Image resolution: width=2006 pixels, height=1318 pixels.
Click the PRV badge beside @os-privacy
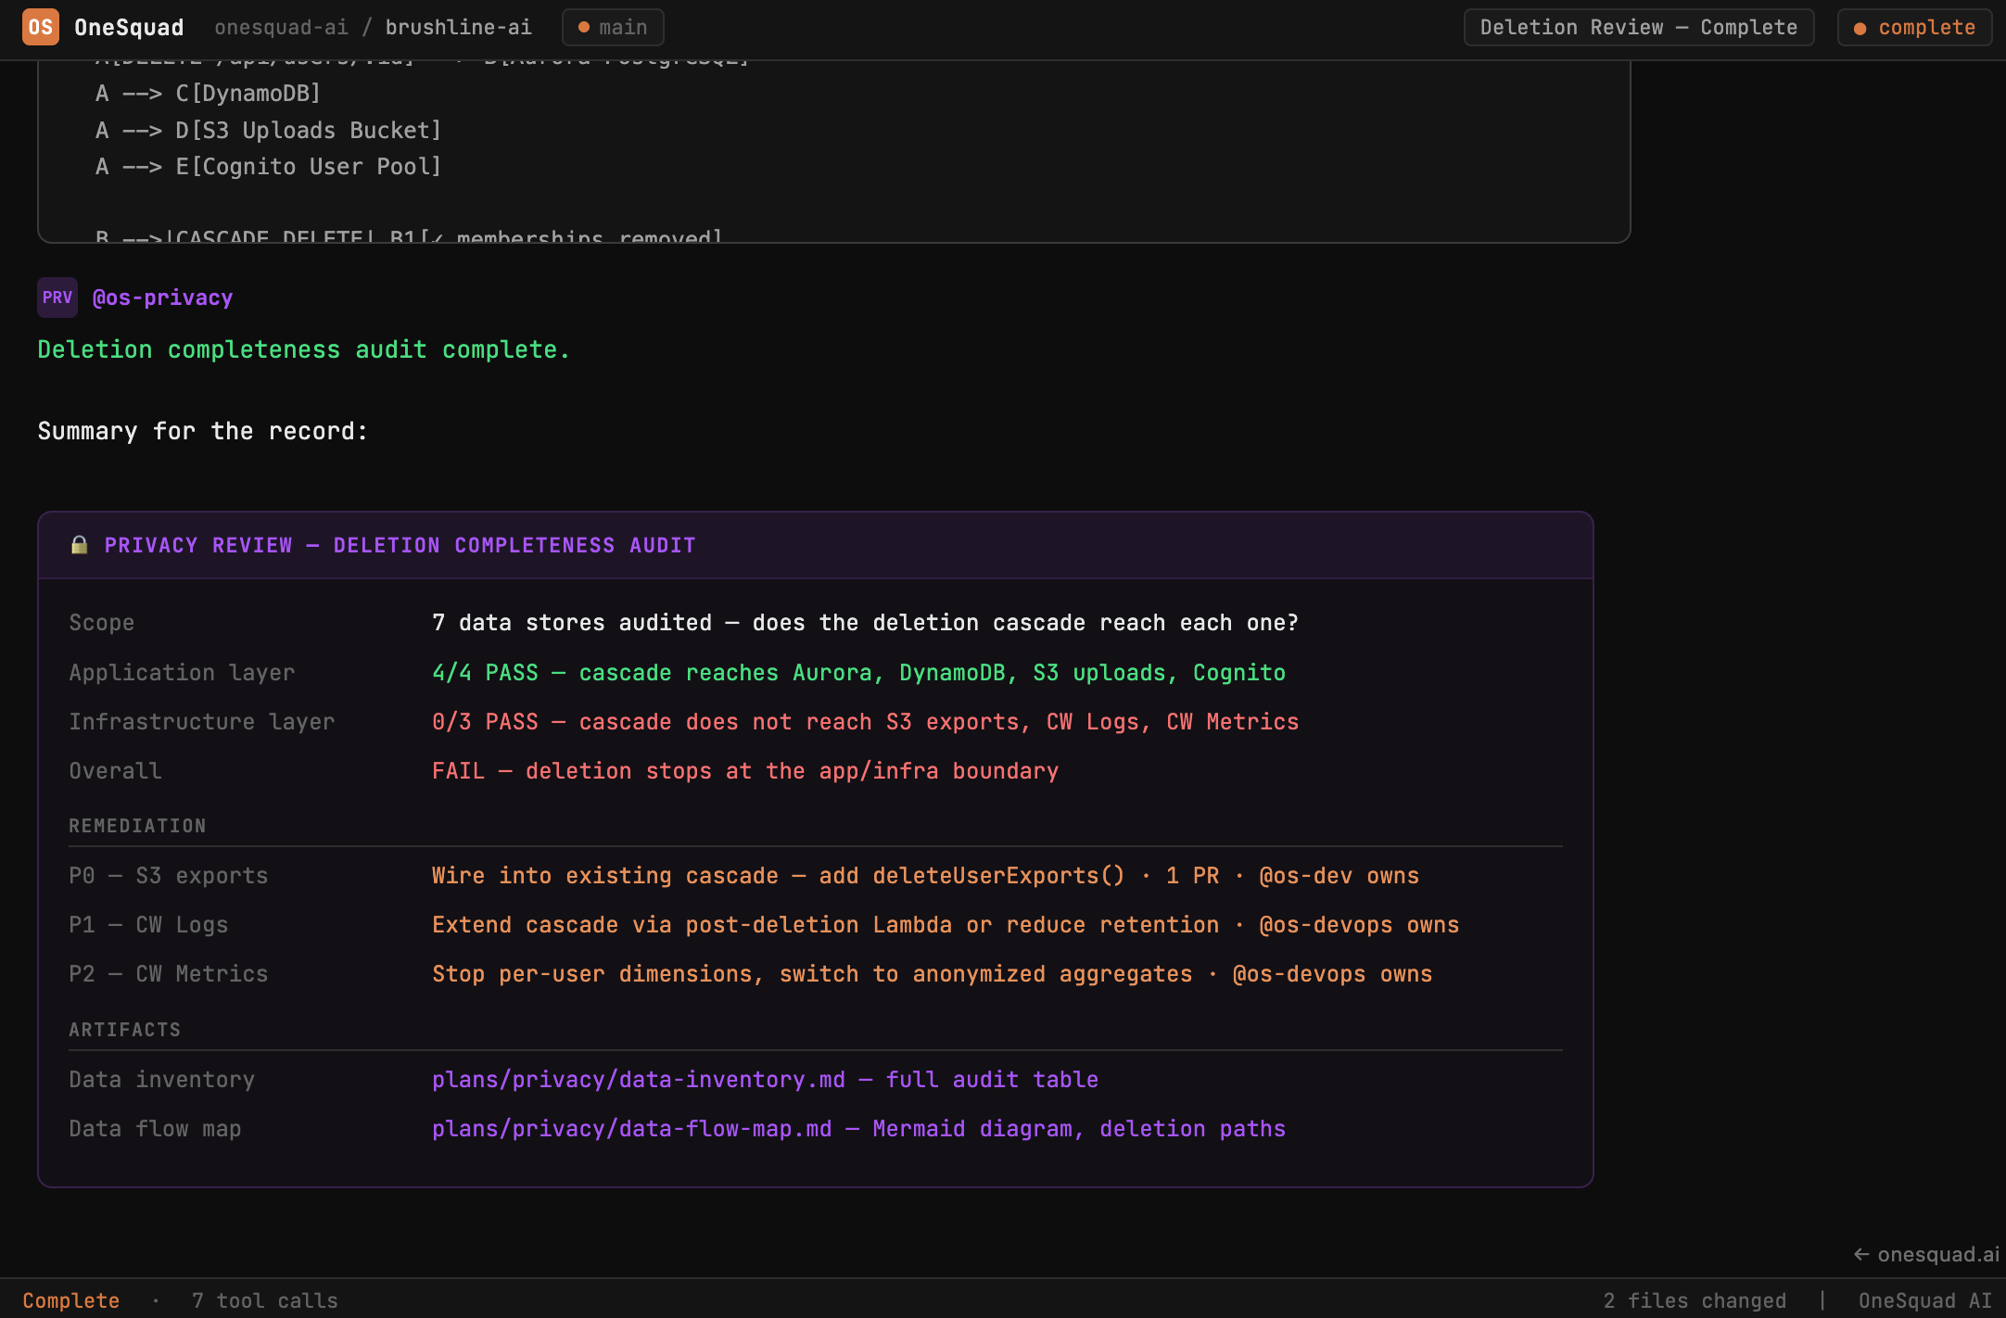coord(57,297)
